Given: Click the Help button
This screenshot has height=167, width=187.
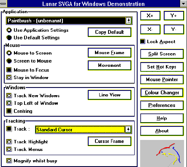Looking at the screenshot, I should pos(162,118).
